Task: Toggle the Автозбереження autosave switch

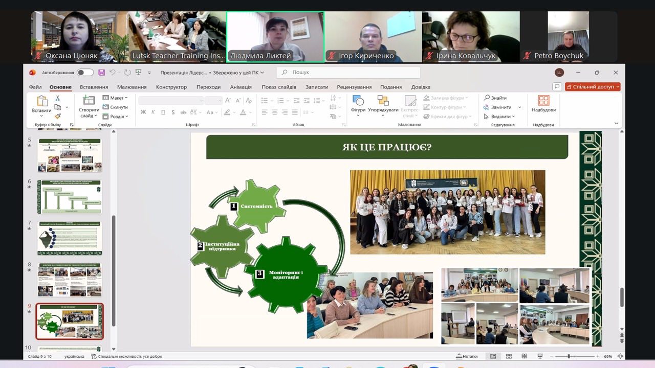Action: 85,73
